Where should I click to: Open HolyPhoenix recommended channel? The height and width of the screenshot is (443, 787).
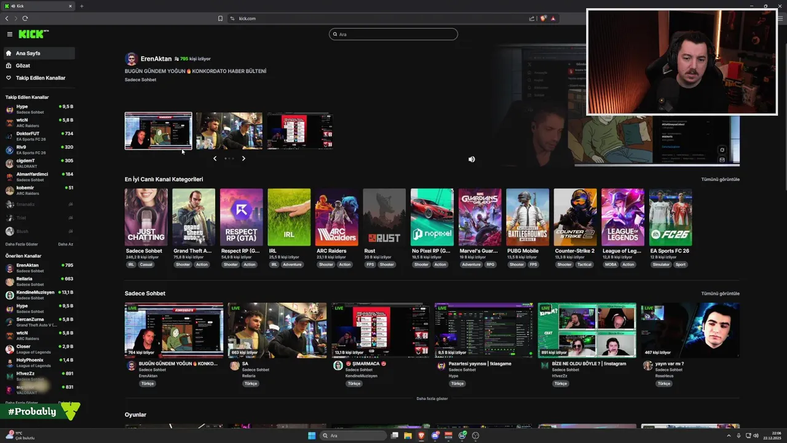tap(39, 362)
